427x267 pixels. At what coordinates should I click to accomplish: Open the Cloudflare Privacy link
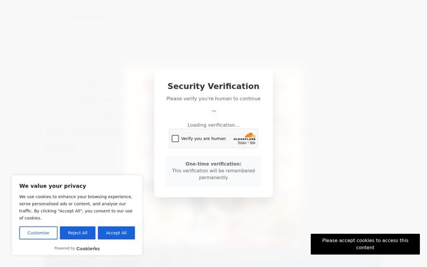coord(242,142)
